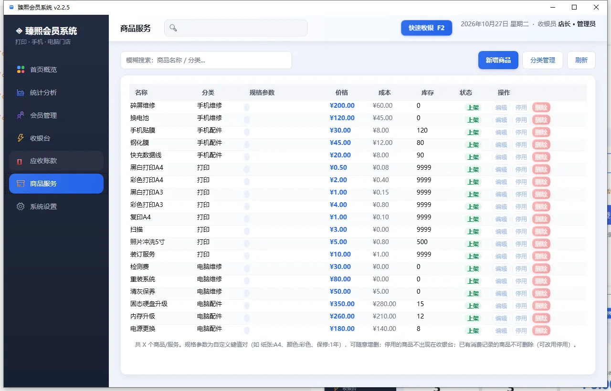Focus the 模糊搜索 product search field
Screen dimensions: 611x391
[x=206, y=60]
